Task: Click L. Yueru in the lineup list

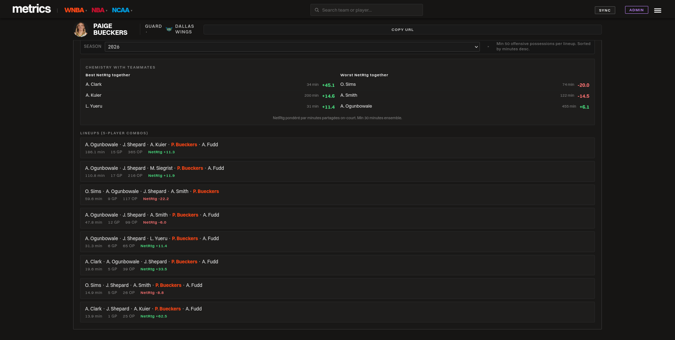Action: pyautogui.click(x=159, y=238)
